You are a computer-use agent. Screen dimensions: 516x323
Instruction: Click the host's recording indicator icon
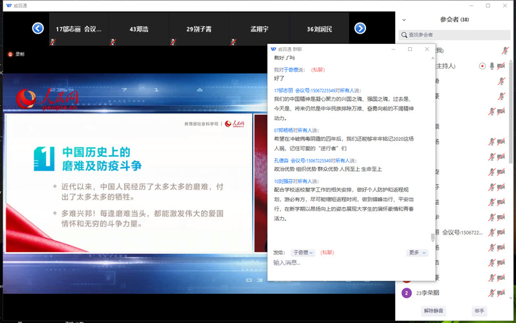[482, 66]
